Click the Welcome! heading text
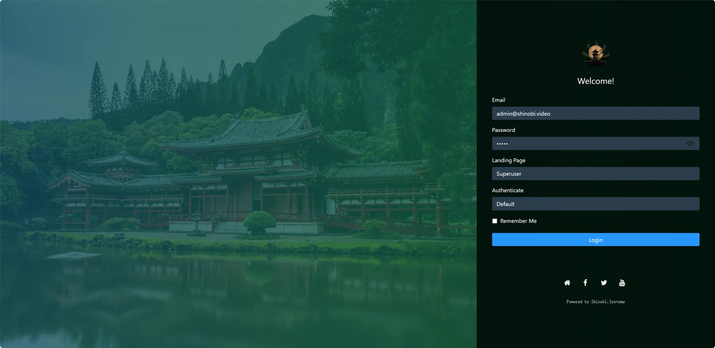The image size is (715, 348). point(596,81)
